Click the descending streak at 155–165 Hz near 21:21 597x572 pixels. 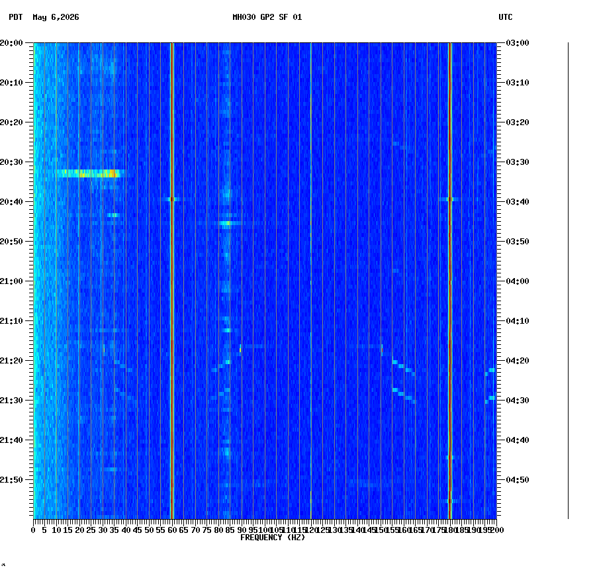(404, 367)
